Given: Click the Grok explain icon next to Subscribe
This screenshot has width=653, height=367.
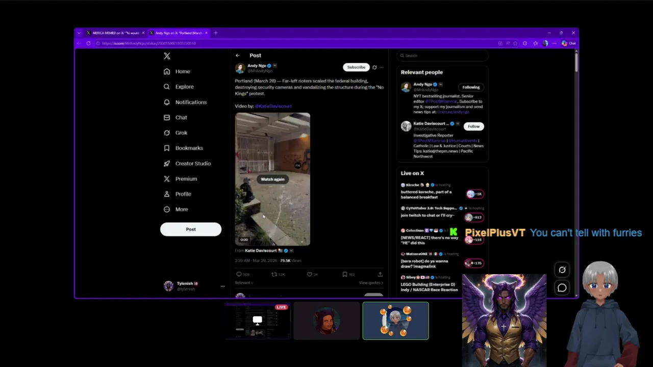Looking at the screenshot, I should [x=374, y=67].
